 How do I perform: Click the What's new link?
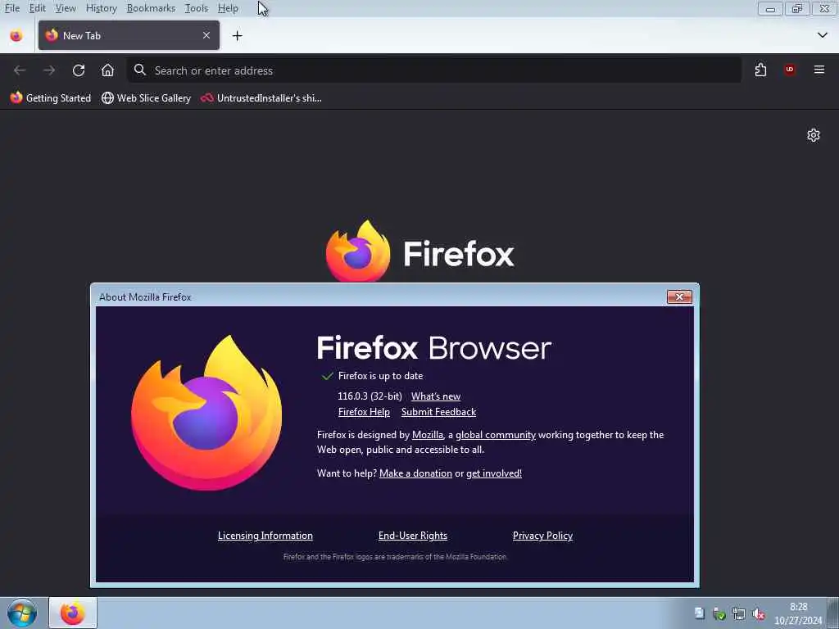pyautogui.click(x=436, y=396)
